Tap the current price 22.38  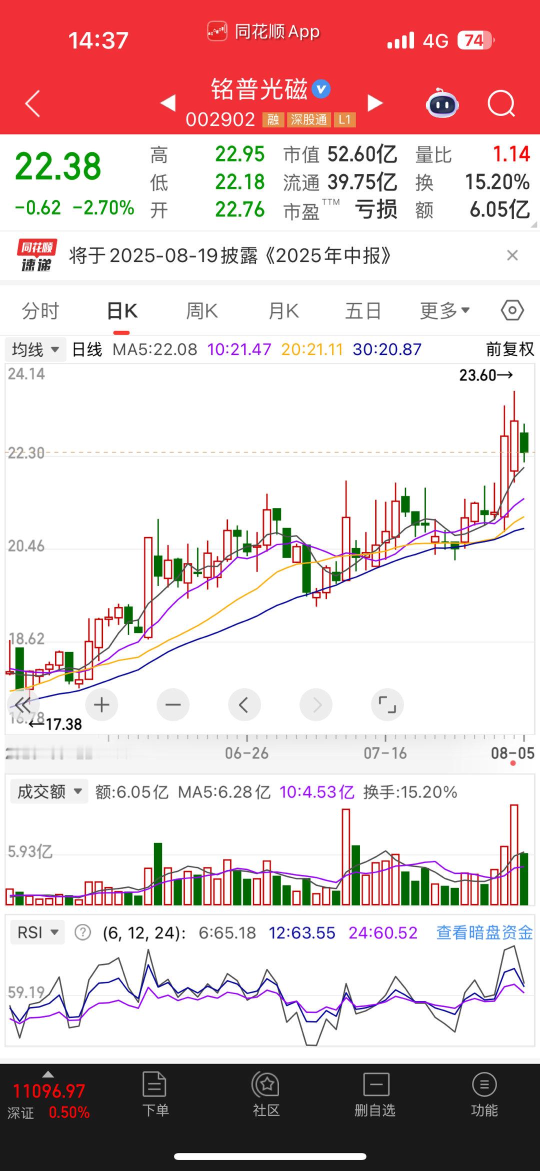pos(58,166)
